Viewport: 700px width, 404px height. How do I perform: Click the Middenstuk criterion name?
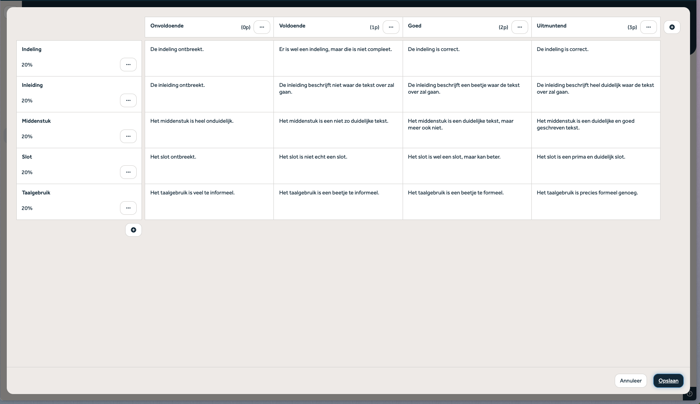[x=36, y=121]
